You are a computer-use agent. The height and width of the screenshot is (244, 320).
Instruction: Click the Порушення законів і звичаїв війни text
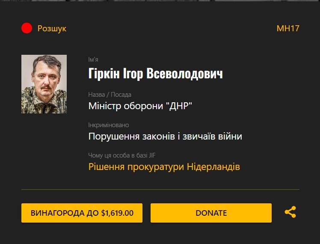tap(165, 136)
